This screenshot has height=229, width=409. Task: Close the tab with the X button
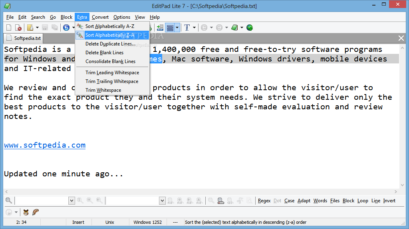click(x=401, y=38)
